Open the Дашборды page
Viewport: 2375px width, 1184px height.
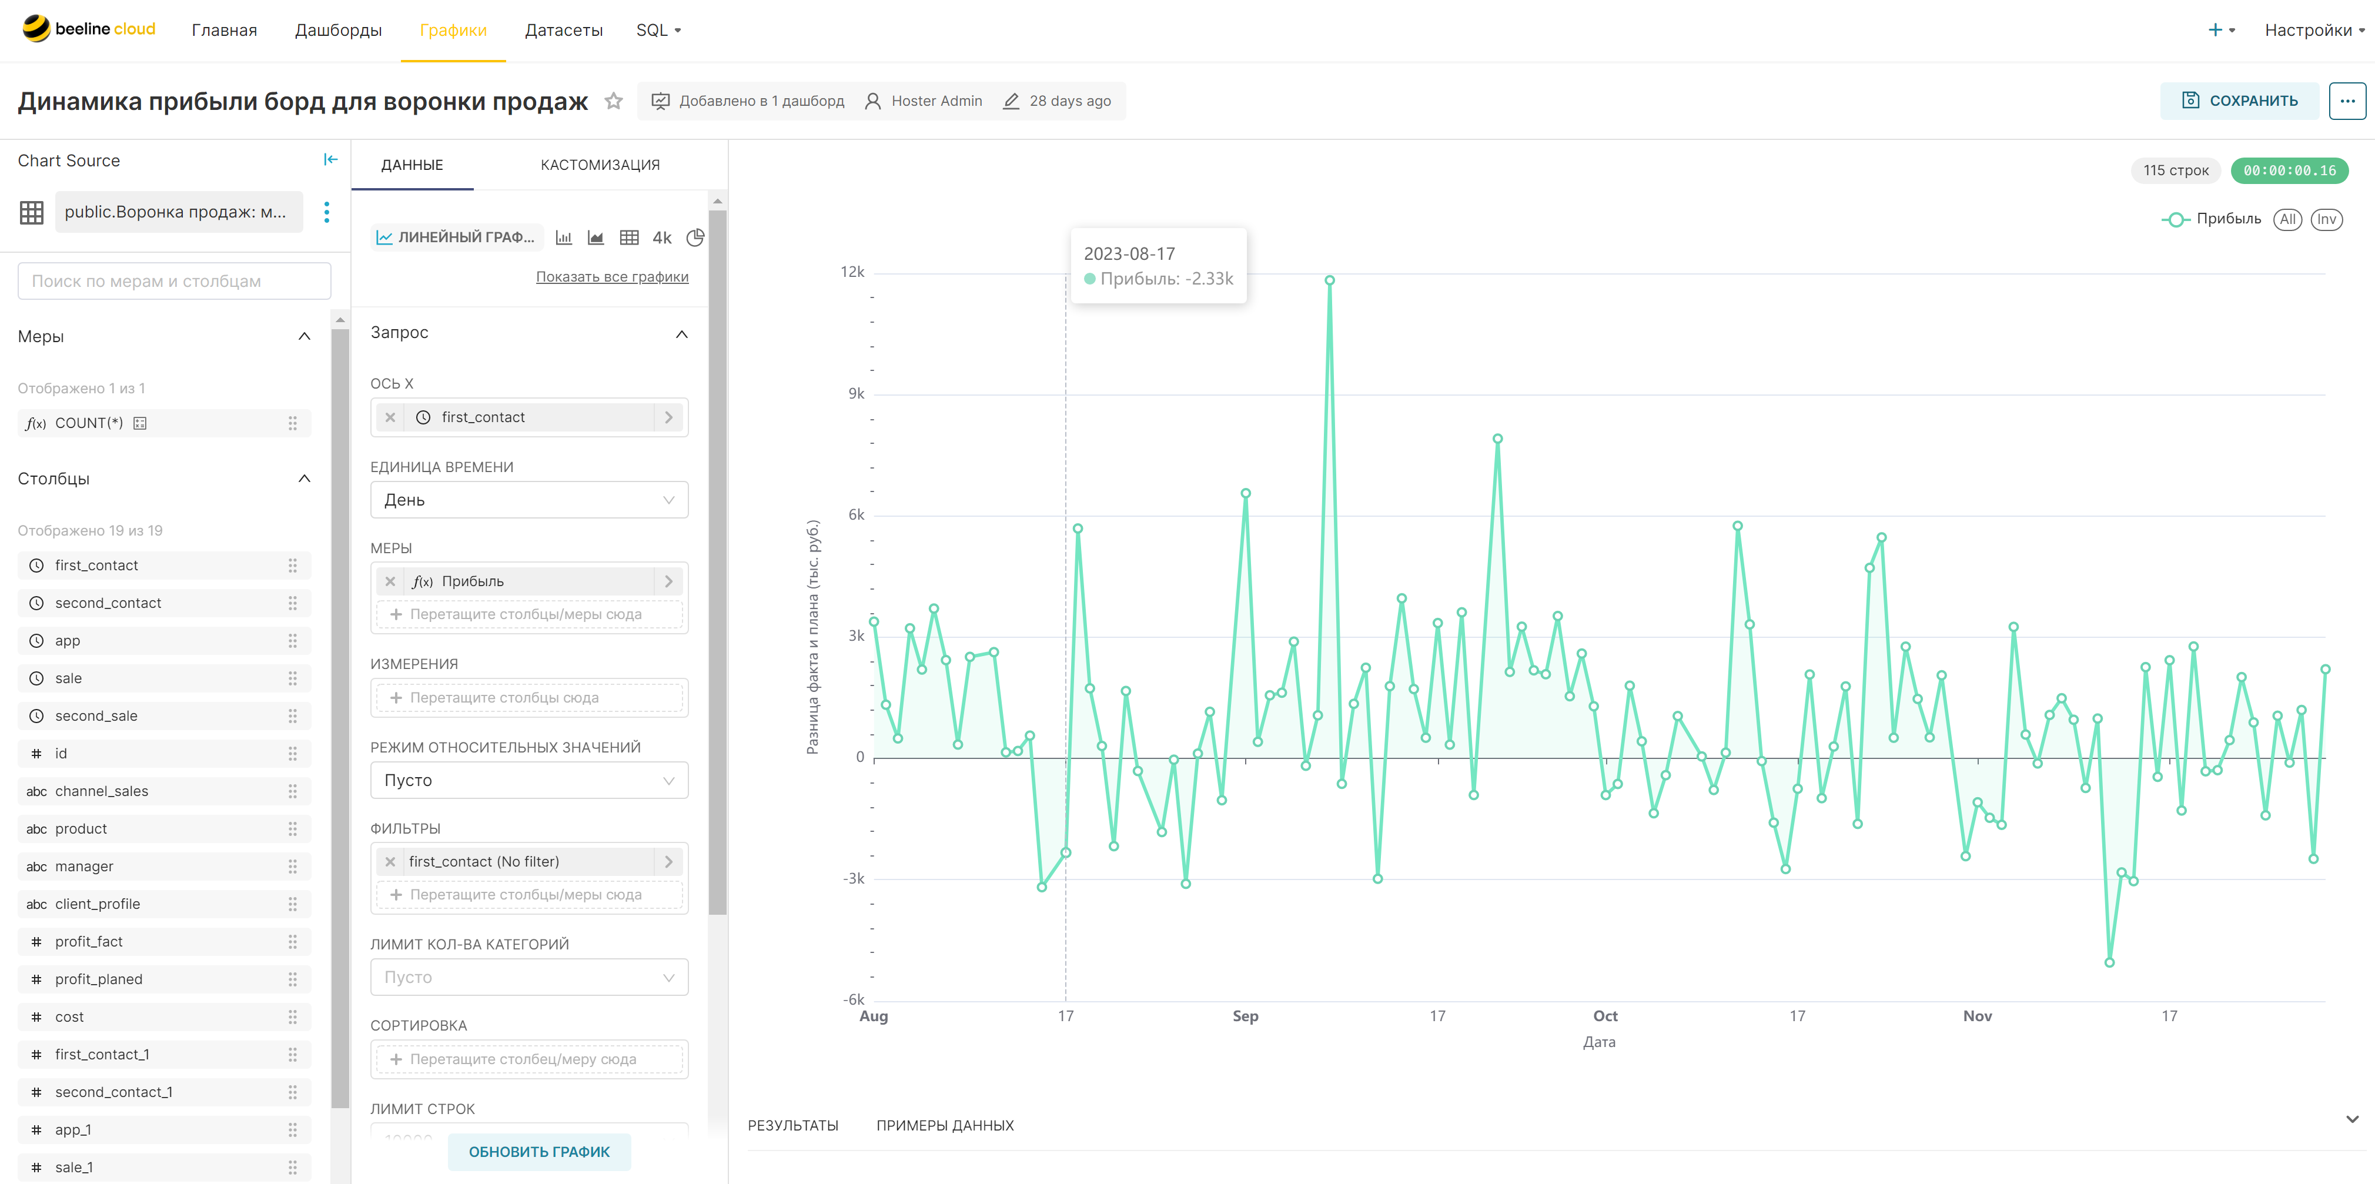click(x=339, y=29)
